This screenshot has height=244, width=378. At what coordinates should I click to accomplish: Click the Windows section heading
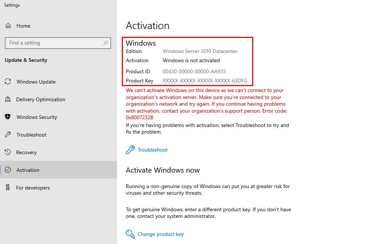click(x=141, y=43)
